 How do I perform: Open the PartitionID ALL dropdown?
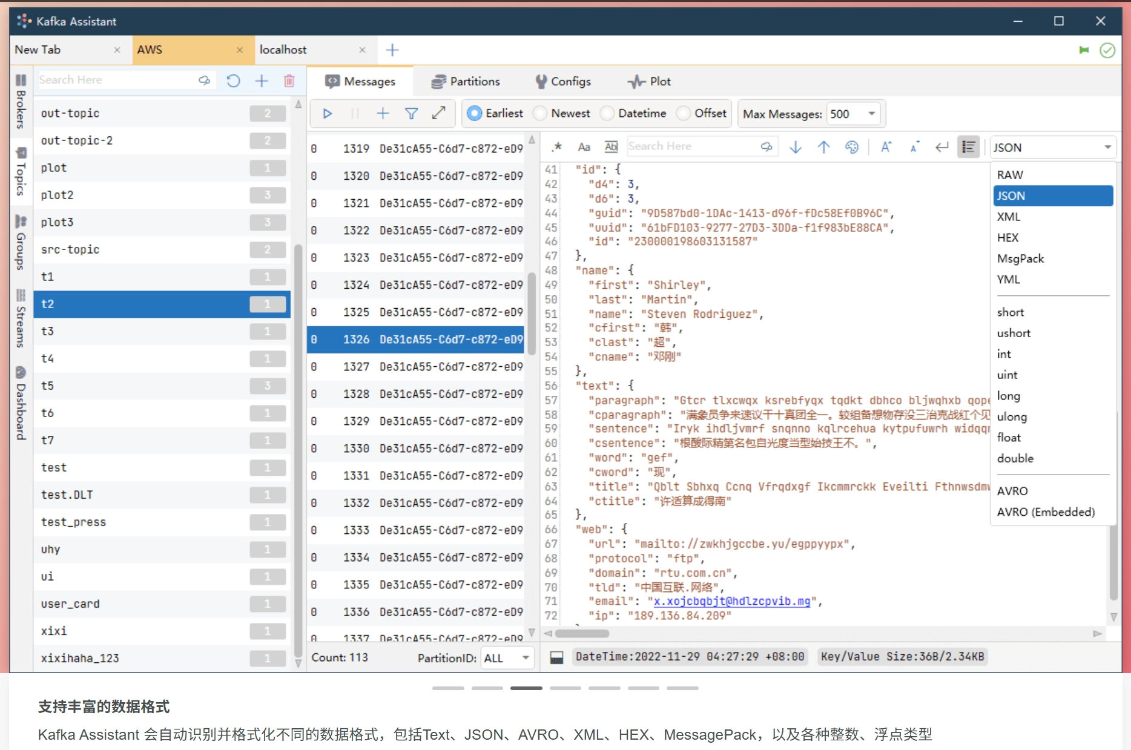click(x=507, y=658)
